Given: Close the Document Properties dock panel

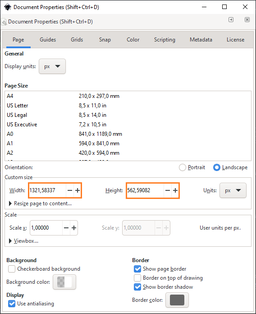Looking at the screenshot, I should [x=247, y=20].
